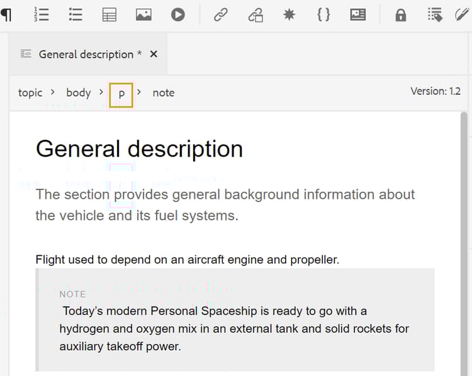Click the short description paragraph about fuel systems
Viewport: 472px width, 376px height.
click(225, 205)
